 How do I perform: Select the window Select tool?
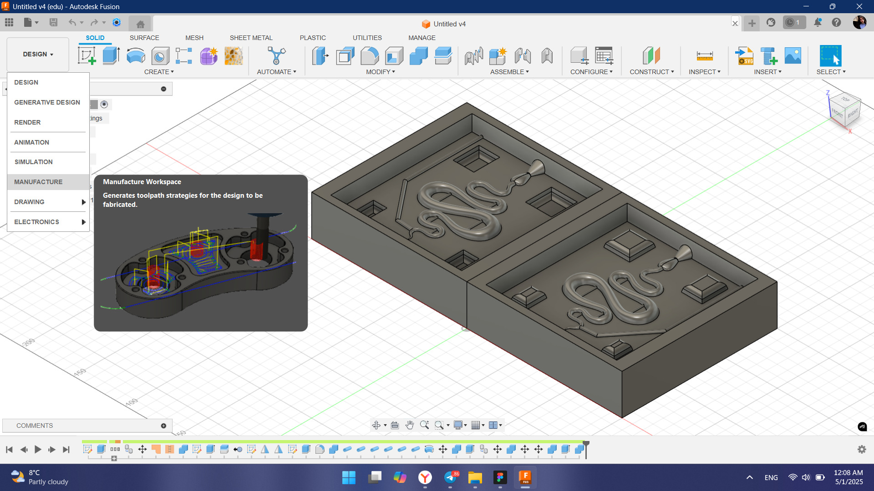(x=831, y=56)
